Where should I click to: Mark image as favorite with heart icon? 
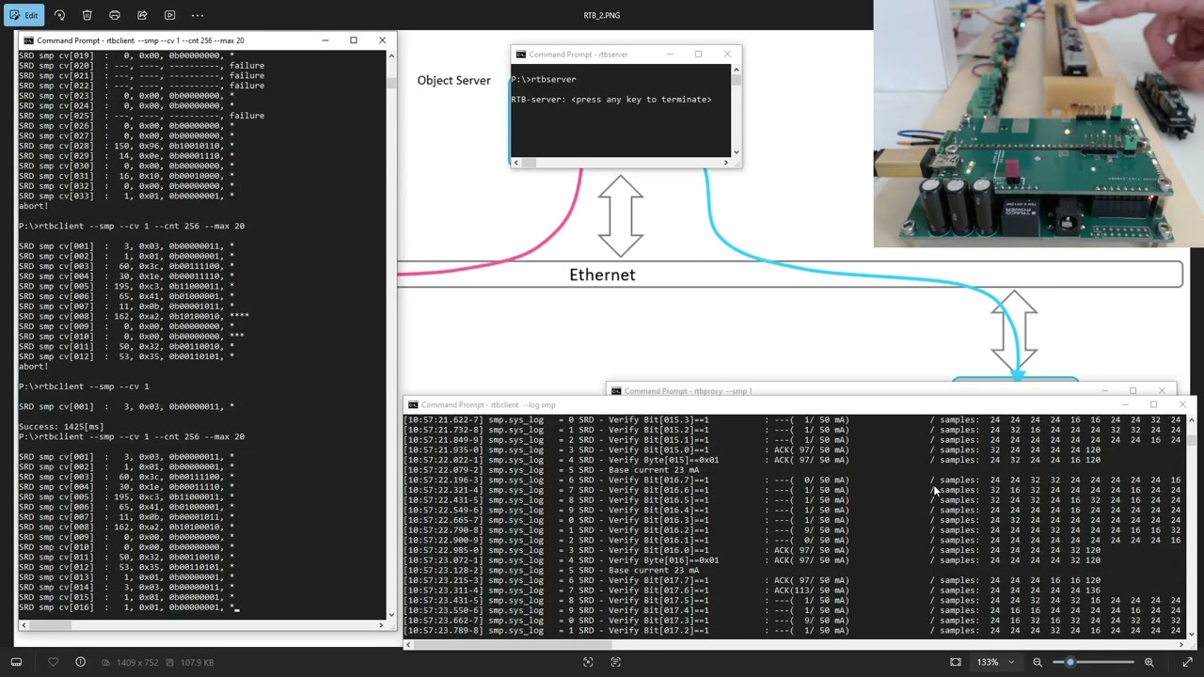pos(54,662)
